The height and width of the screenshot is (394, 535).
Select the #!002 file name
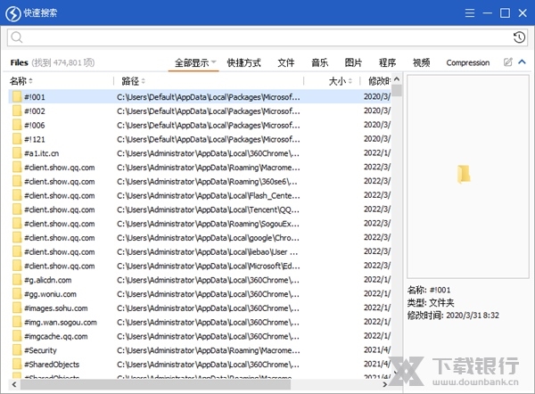[x=35, y=111]
